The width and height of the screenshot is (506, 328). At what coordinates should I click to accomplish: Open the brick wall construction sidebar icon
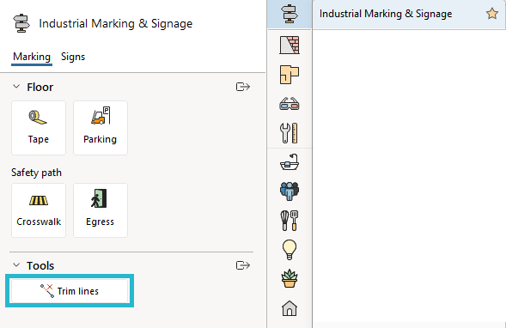(x=290, y=45)
